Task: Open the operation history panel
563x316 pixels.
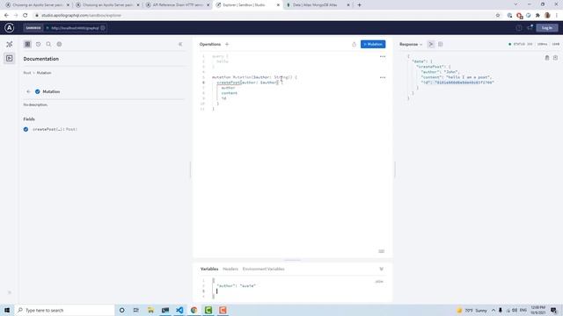Action: point(38,44)
